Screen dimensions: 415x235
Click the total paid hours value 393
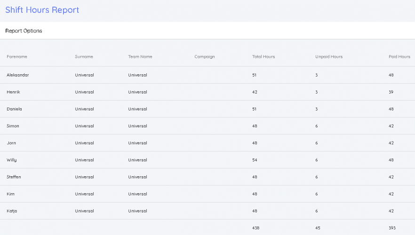point(392,228)
